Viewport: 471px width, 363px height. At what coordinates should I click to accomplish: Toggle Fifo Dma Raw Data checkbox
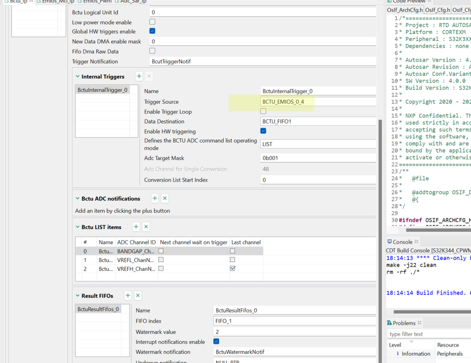(x=152, y=51)
